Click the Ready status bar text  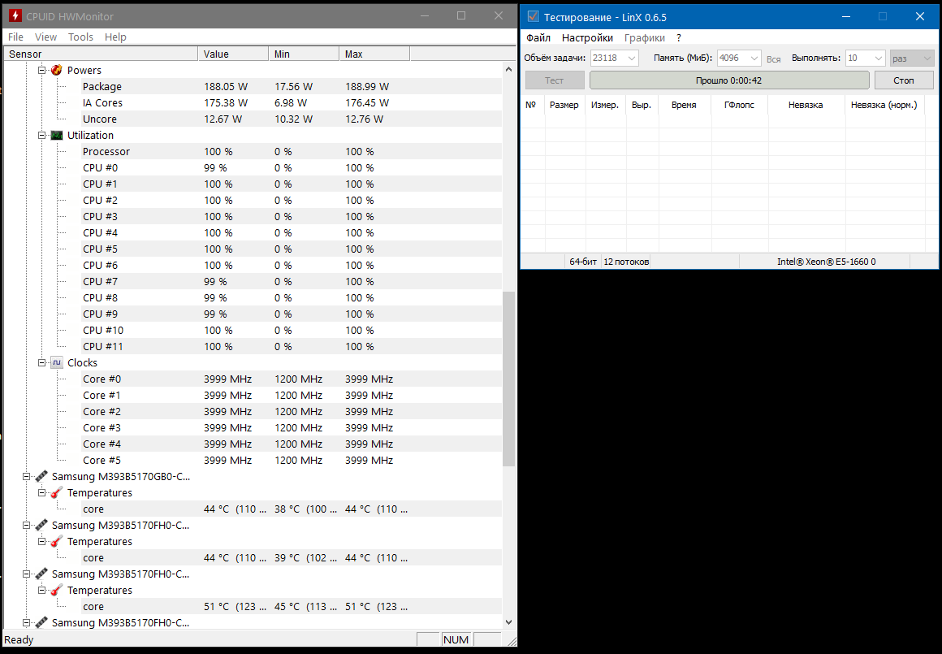[19, 639]
